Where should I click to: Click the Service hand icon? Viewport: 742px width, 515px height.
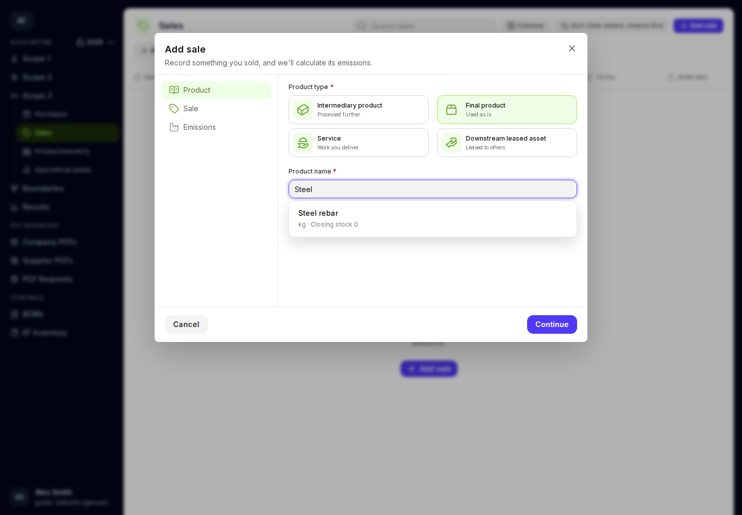pyautogui.click(x=303, y=143)
